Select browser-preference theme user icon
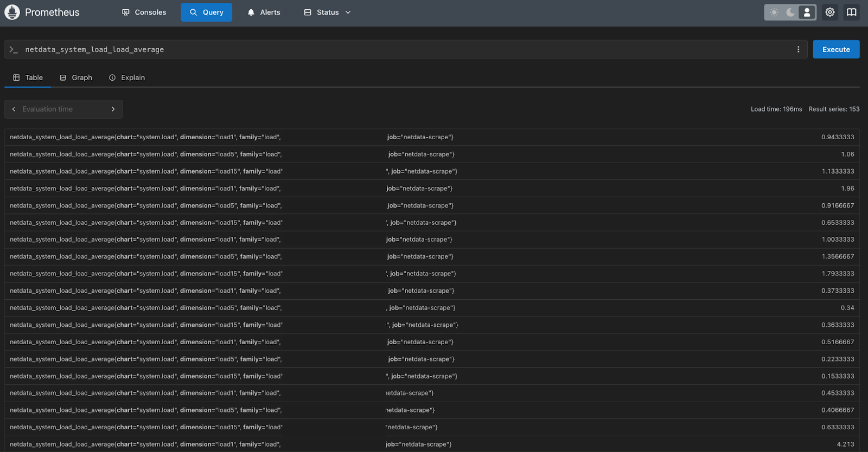This screenshot has height=452, width=868. pos(807,12)
